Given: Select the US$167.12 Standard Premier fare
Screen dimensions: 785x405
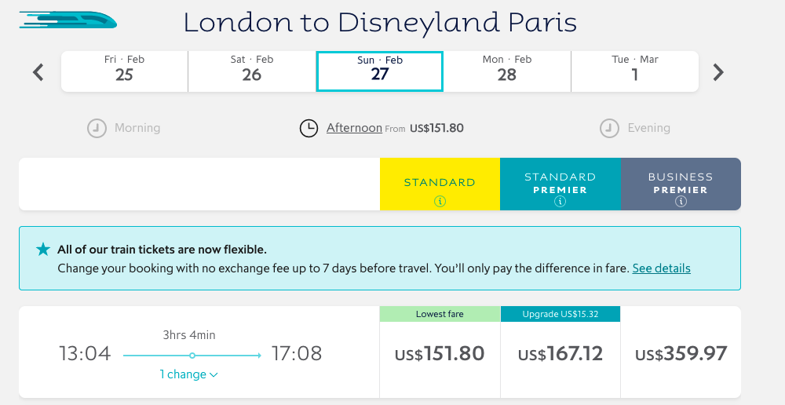Looking at the screenshot, I should [560, 354].
